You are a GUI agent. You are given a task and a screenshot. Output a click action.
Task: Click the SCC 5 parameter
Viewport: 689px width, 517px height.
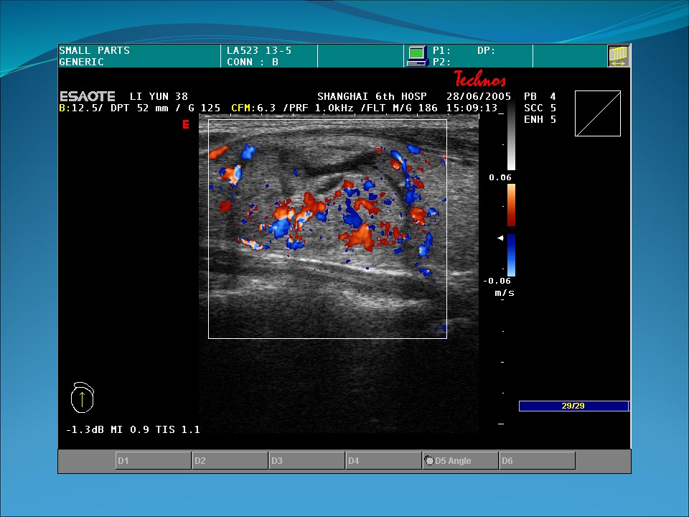[540, 108]
